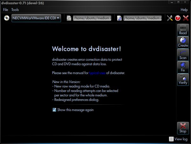Open preferences via wrench-and-screwdriver icon
The width and height of the screenshot is (191, 144).
pyautogui.click(x=170, y=18)
